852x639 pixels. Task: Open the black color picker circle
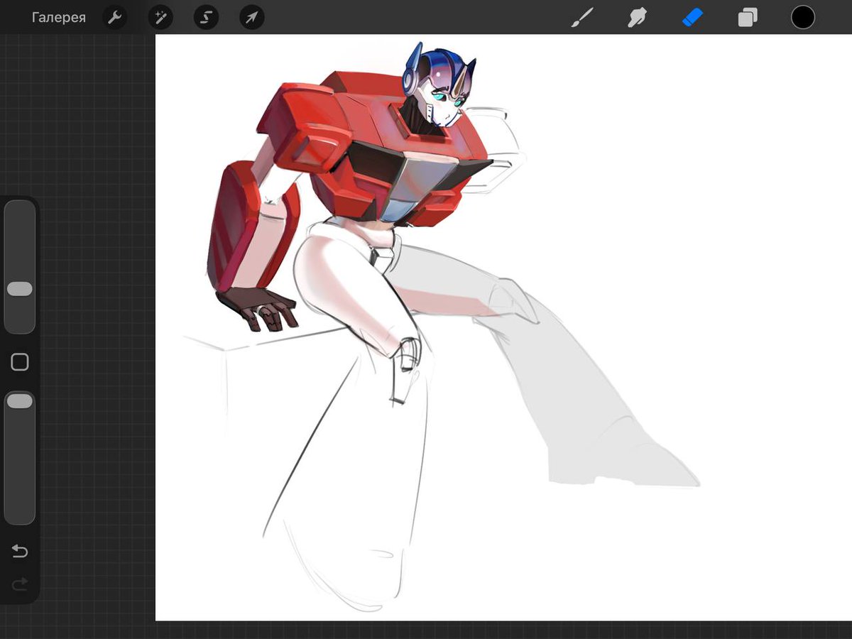[803, 17]
